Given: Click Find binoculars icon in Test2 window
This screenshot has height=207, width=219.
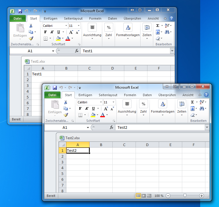Looking at the screenshot, I should point(202,109).
